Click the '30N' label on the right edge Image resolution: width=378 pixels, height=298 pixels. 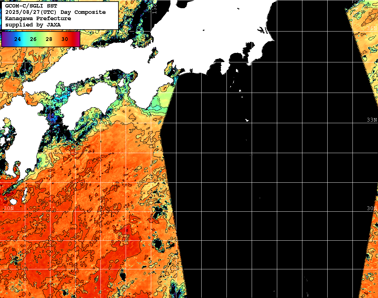click(372, 208)
